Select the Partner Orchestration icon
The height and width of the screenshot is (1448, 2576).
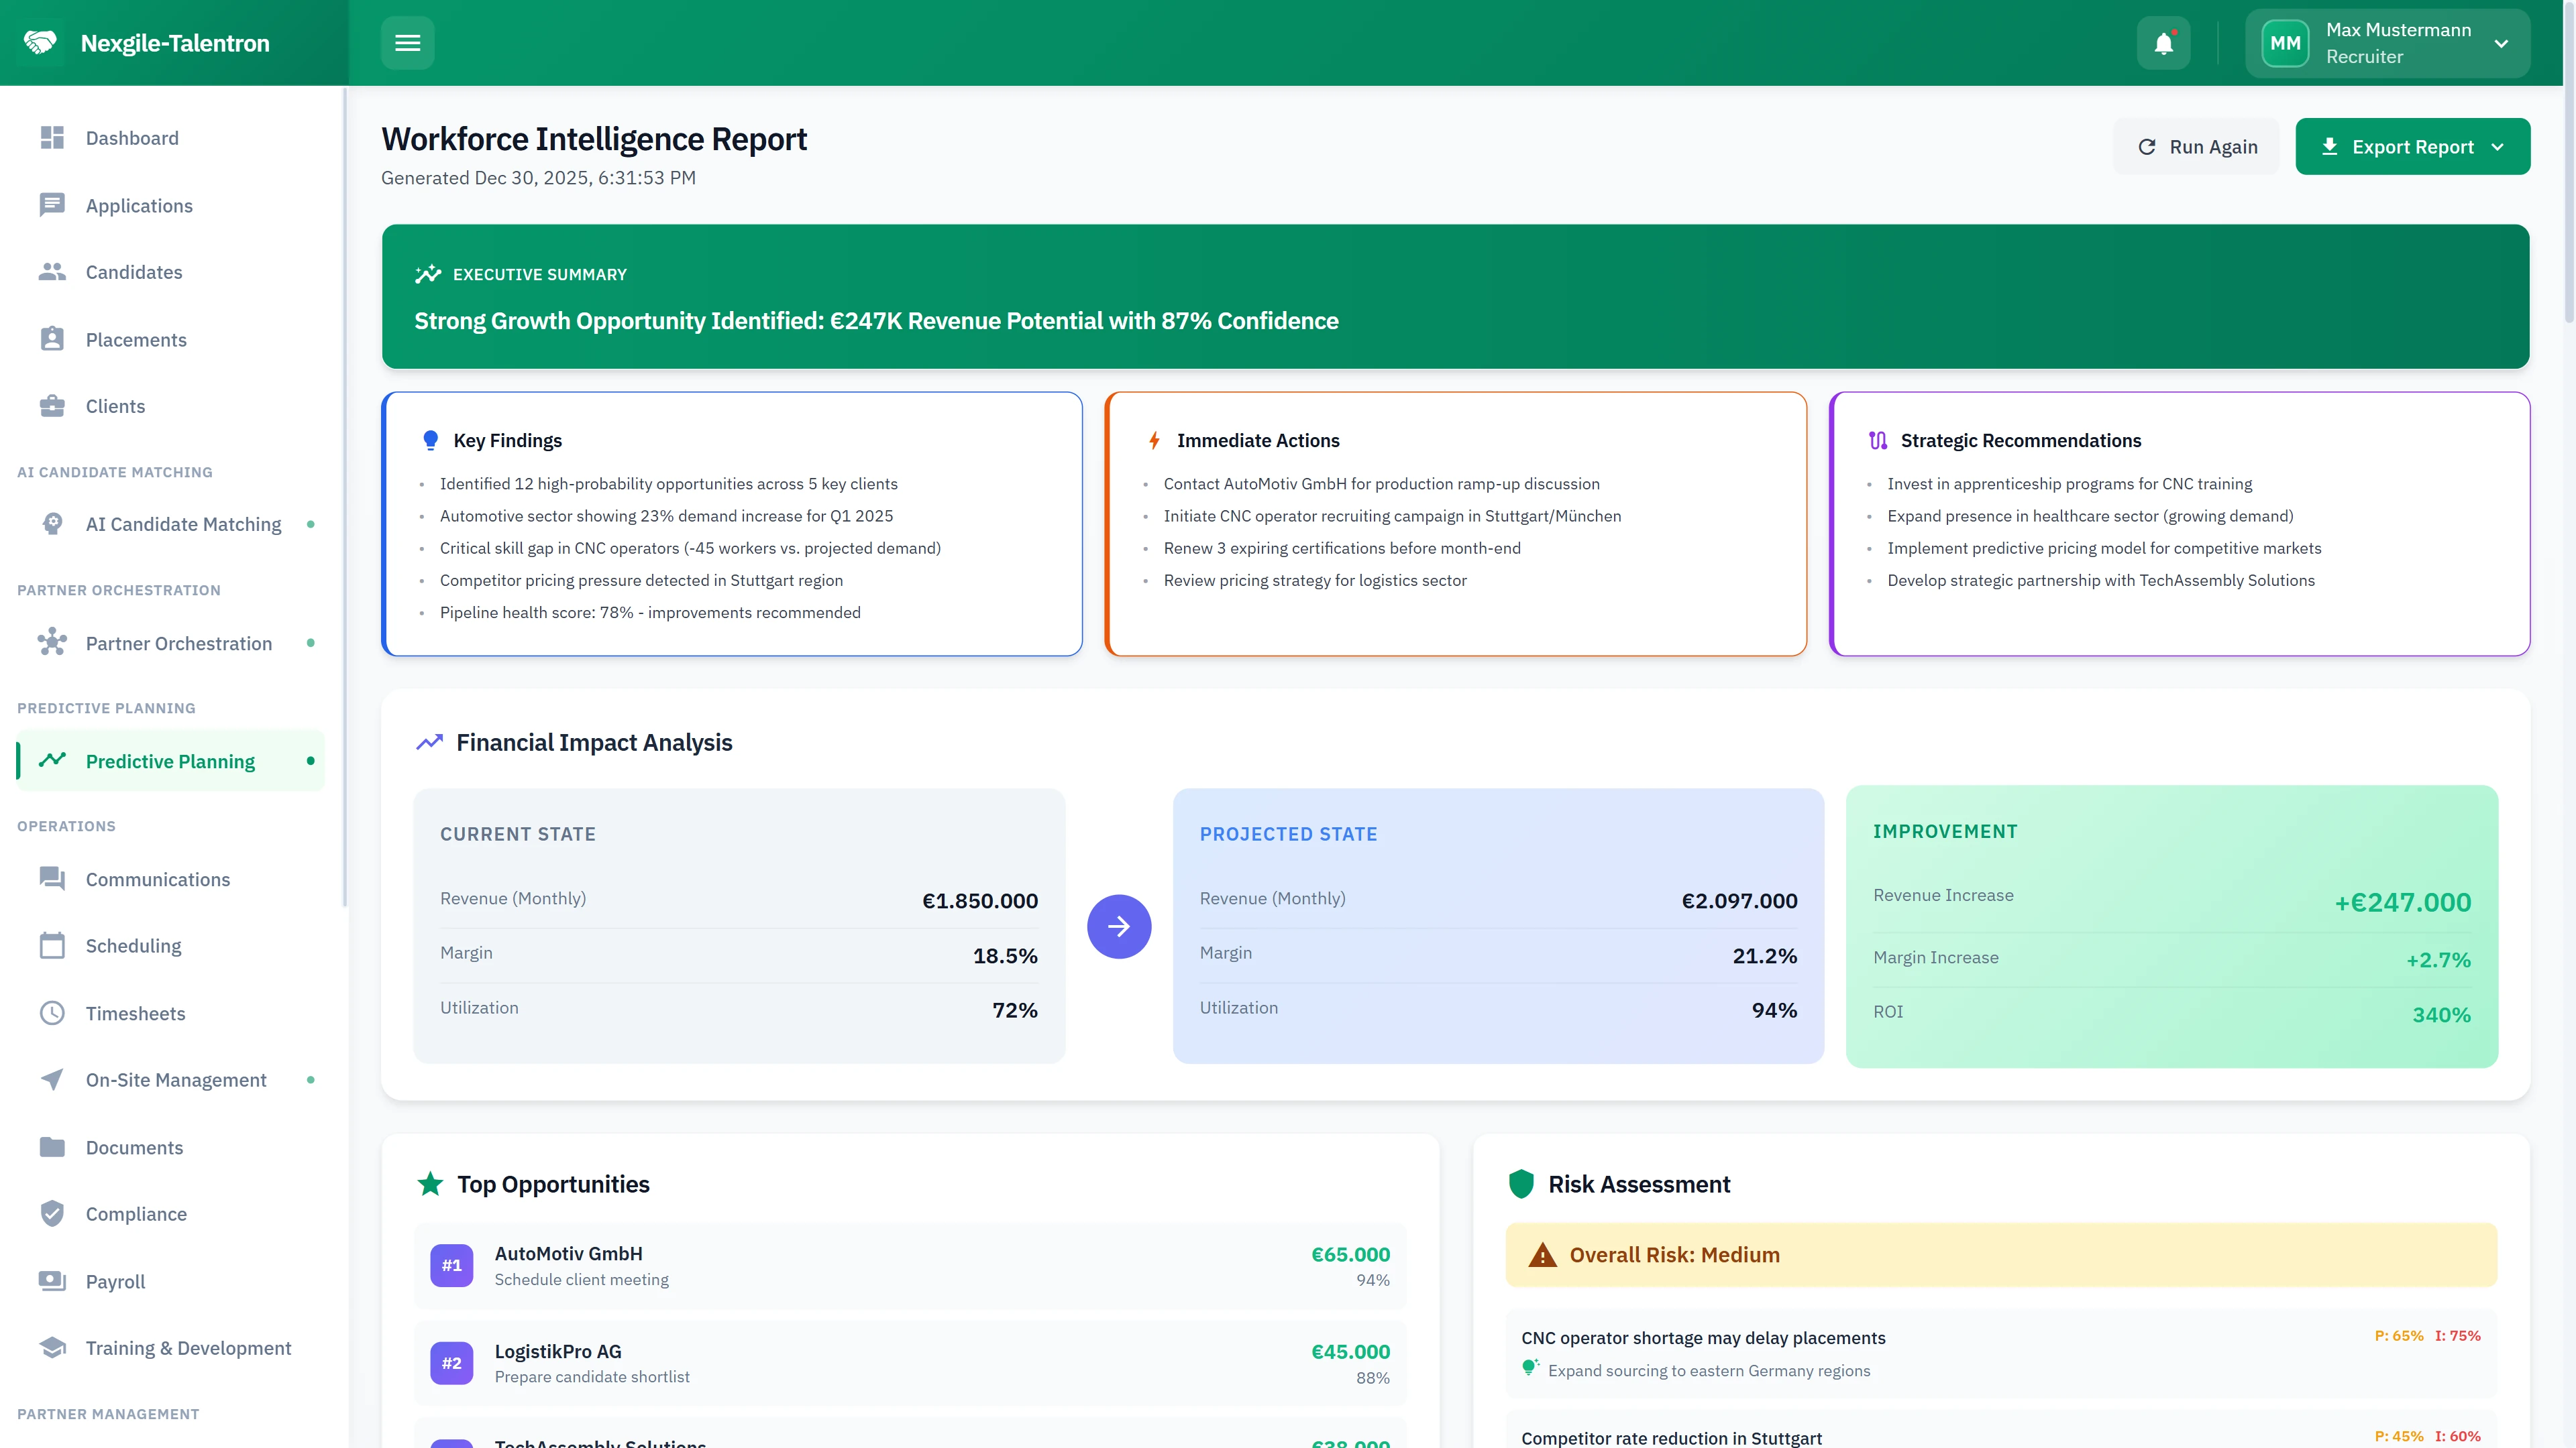pos(52,643)
